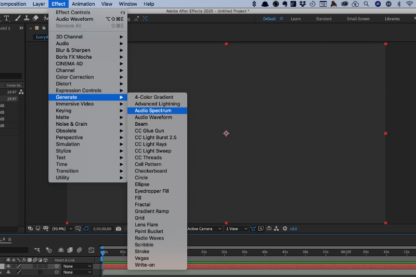Select CC Light Sweep effect

[157, 151]
